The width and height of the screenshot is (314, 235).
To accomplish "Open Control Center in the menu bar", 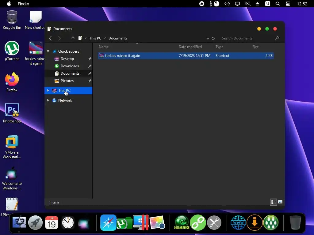I will pos(288,4).
